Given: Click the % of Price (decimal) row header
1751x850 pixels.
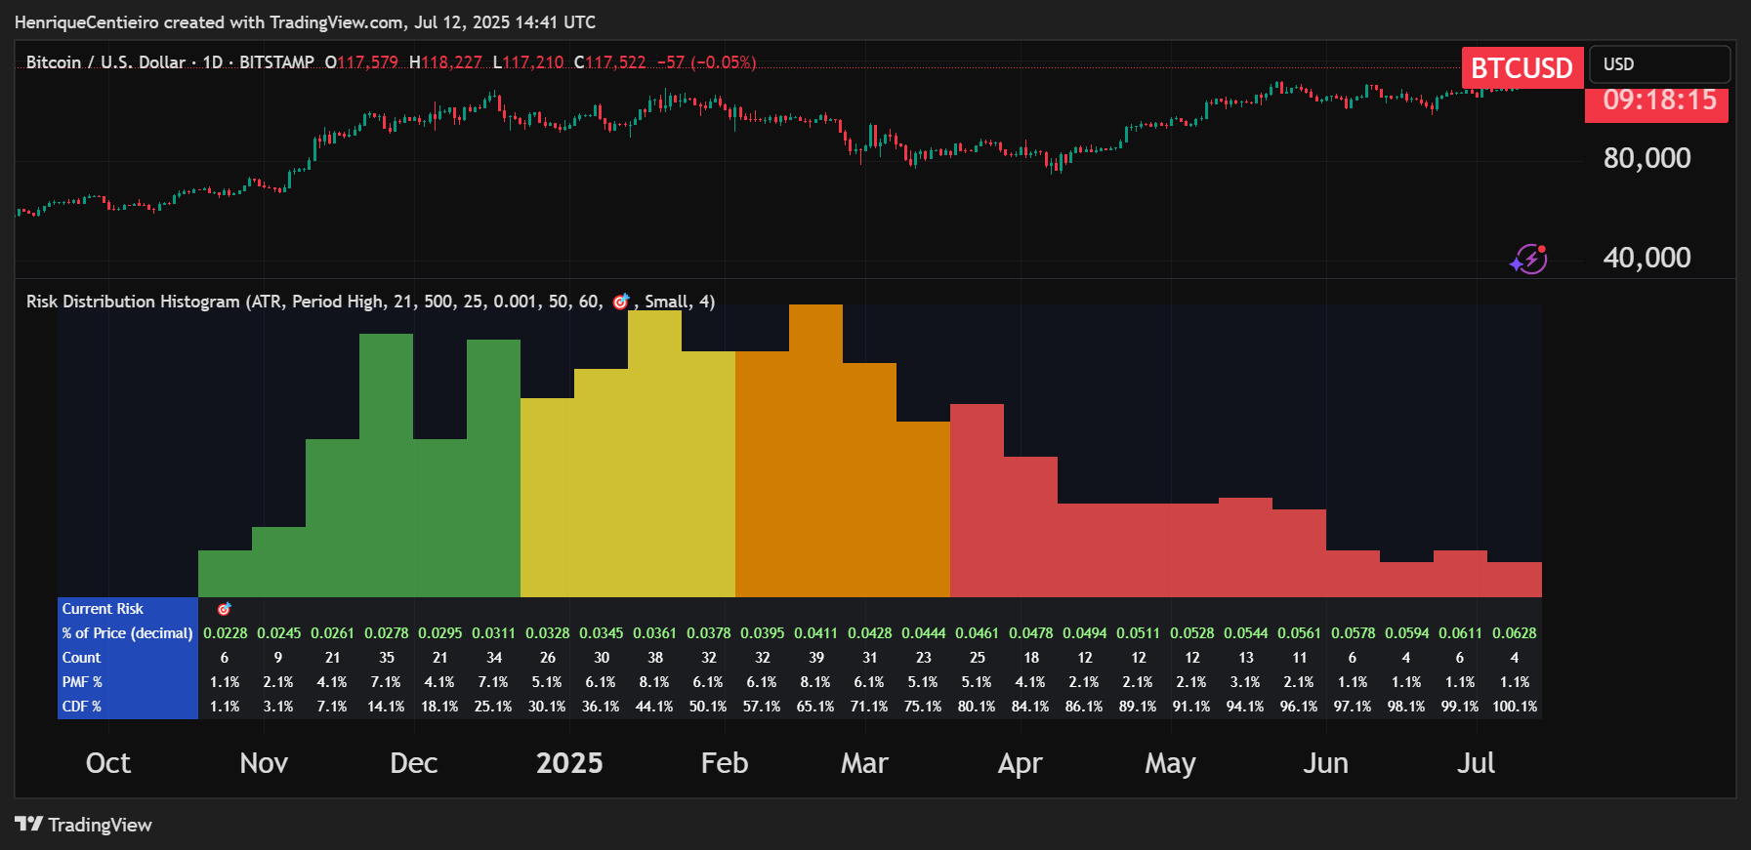Looking at the screenshot, I should (128, 633).
